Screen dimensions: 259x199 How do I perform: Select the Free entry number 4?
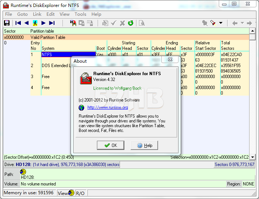(x=46, y=88)
